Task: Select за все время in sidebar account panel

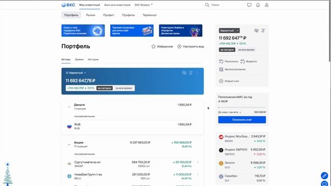Action: [x=246, y=50]
